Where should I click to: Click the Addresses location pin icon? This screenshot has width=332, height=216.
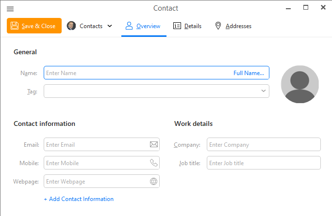click(218, 26)
